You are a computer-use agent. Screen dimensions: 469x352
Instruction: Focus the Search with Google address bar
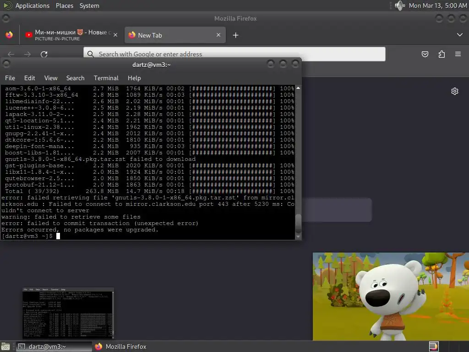234,54
